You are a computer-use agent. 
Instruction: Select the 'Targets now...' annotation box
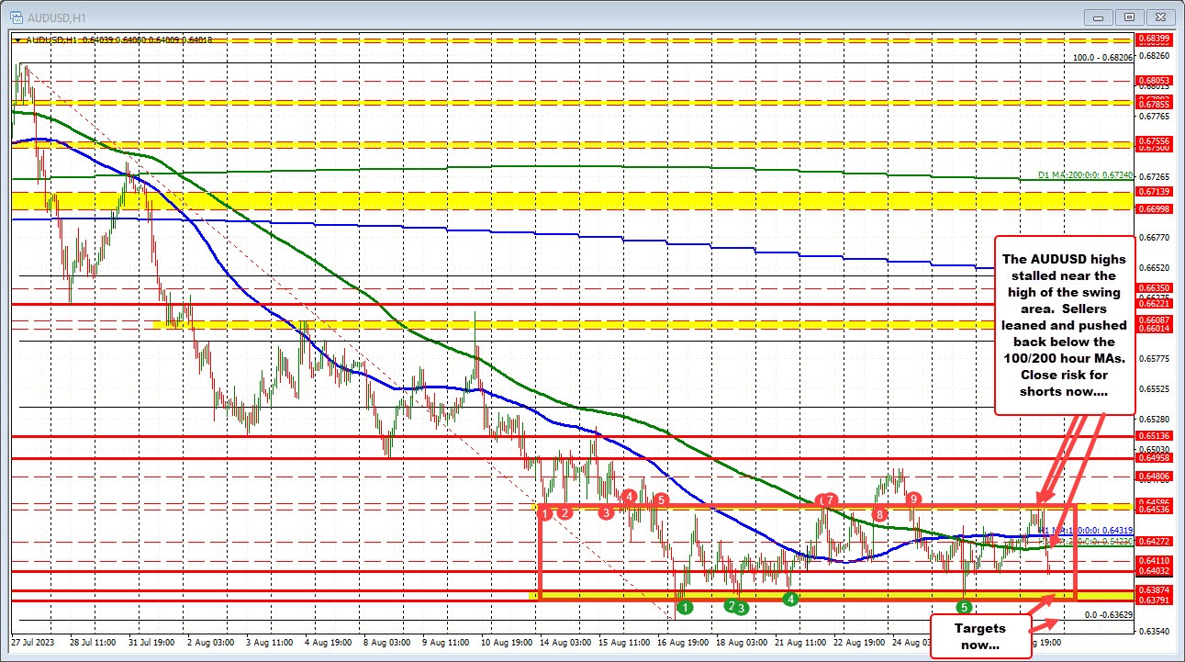pos(980,636)
